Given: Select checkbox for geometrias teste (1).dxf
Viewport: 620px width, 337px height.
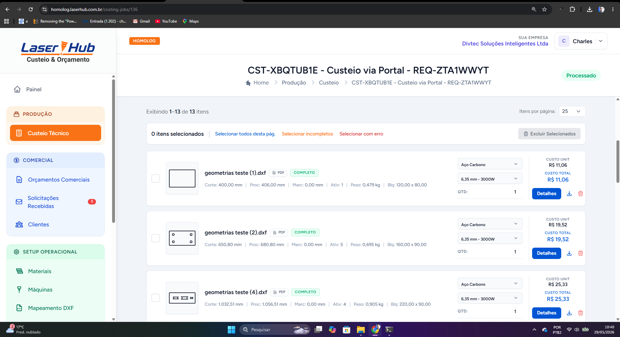Looking at the screenshot, I should coord(155,178).
